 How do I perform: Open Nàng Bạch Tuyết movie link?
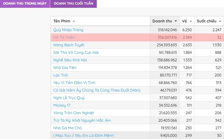coord(69,45)
